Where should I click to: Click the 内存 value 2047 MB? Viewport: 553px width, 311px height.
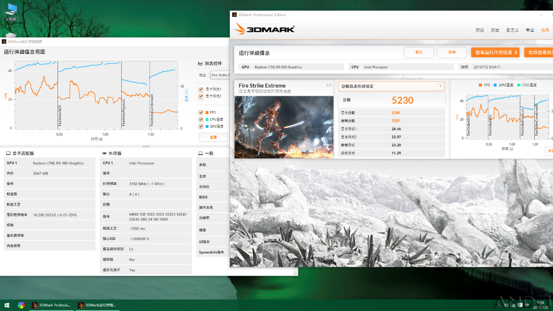point(41,173)
